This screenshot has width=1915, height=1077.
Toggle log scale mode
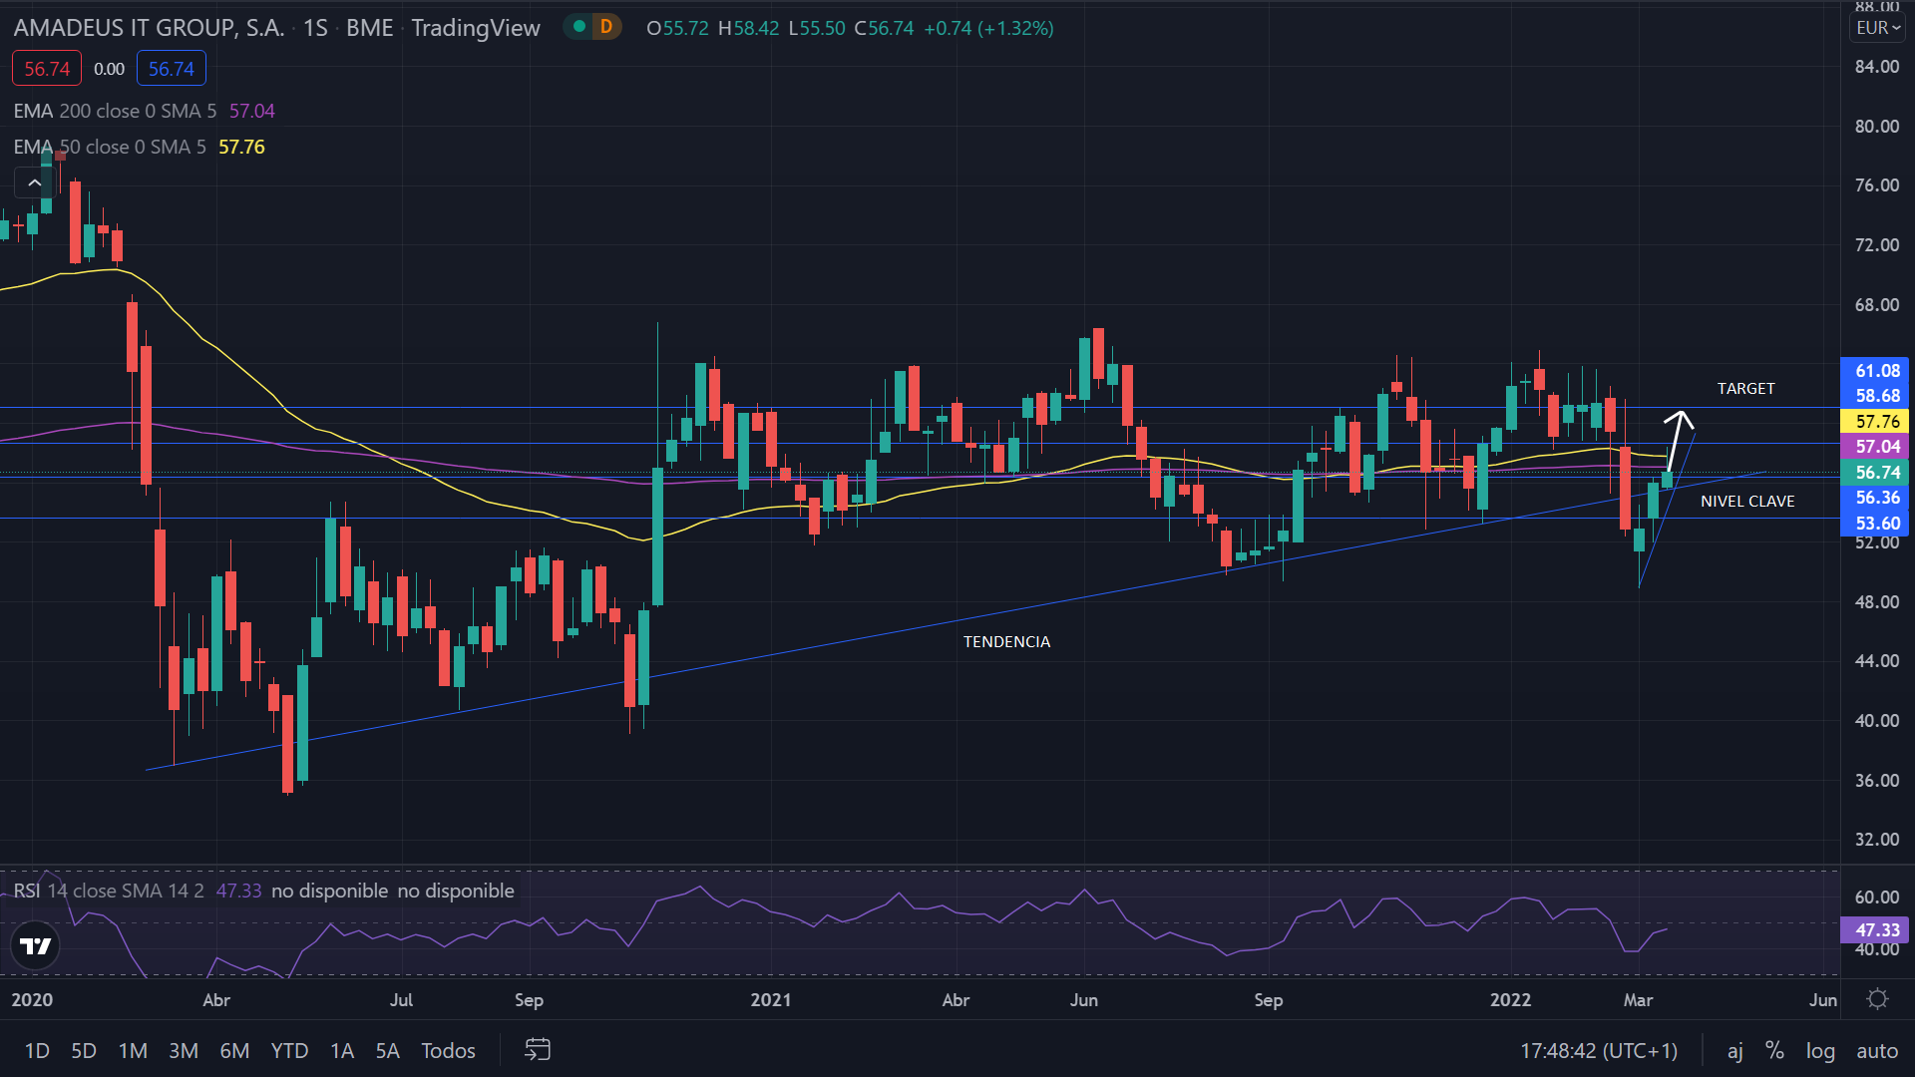coord(1819,1050)
